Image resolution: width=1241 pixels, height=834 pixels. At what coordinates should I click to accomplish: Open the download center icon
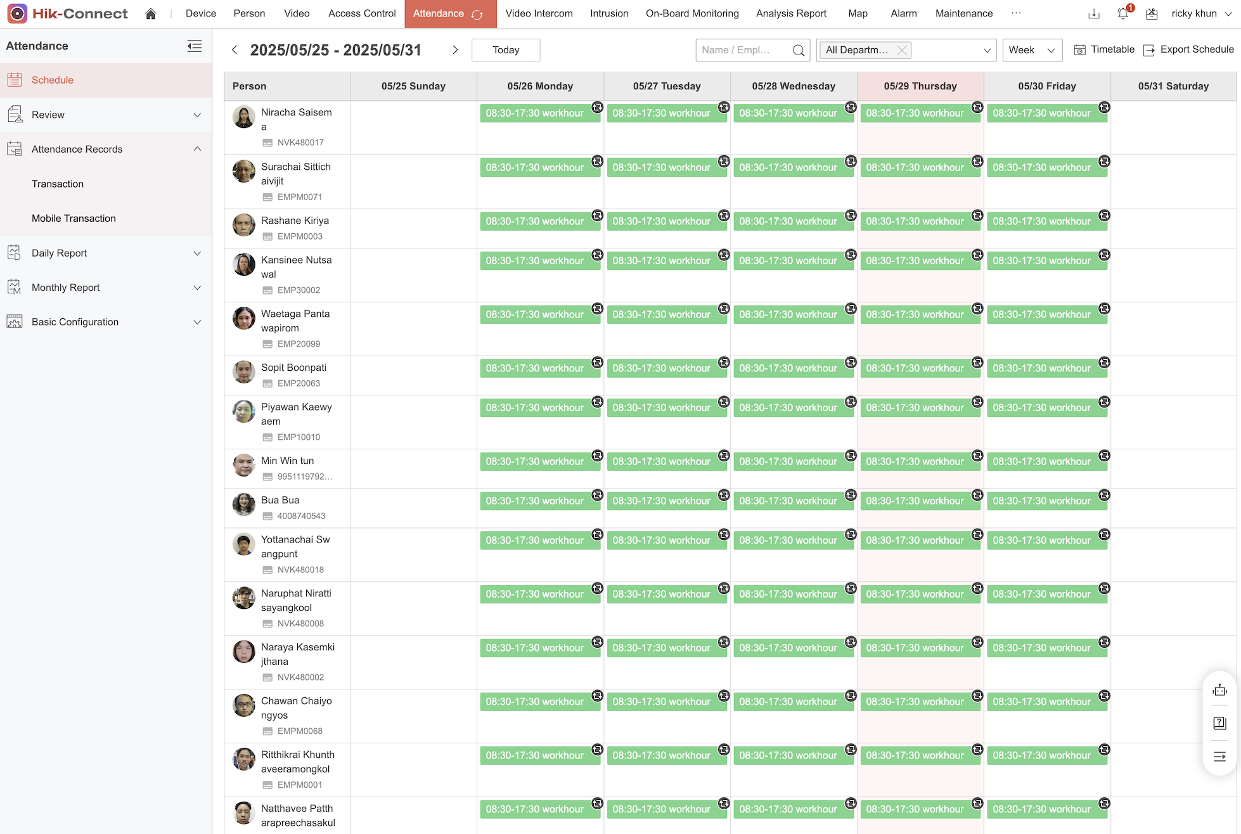tap(1093, 14)
